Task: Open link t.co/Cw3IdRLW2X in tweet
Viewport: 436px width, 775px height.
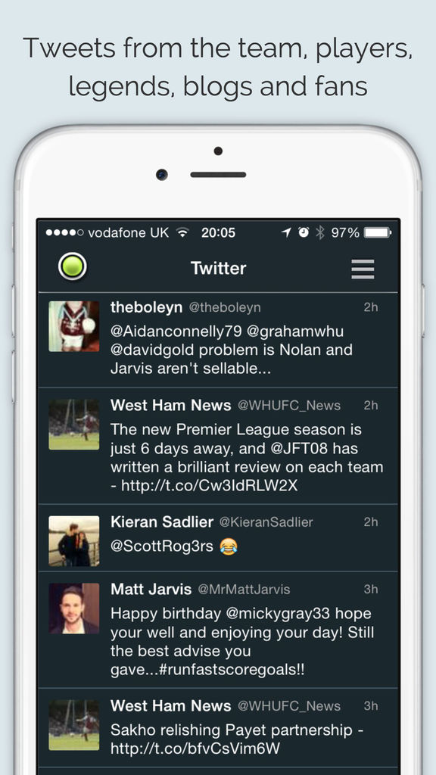Action: pos(210,486)
